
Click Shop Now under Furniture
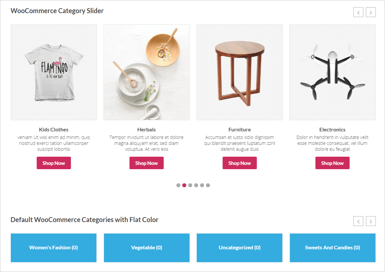[x=240, y=163]
